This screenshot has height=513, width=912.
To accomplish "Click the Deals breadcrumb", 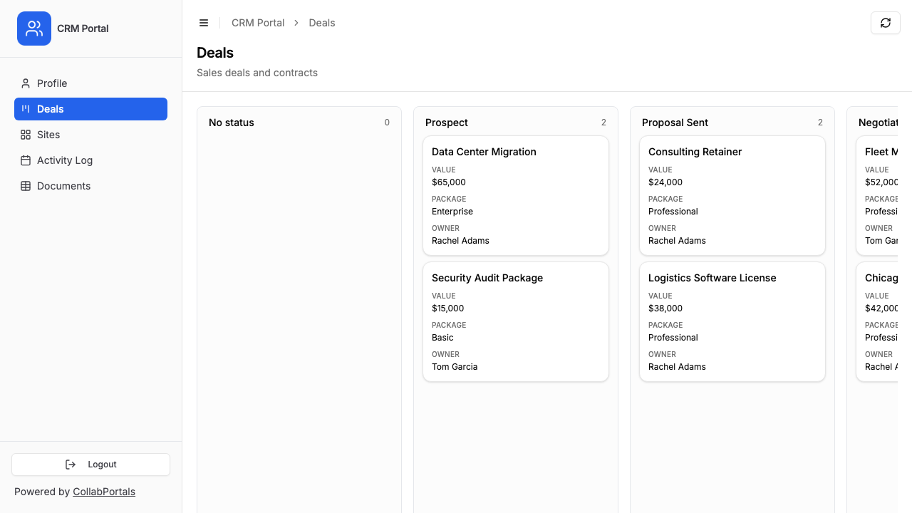I will (322, 23).
